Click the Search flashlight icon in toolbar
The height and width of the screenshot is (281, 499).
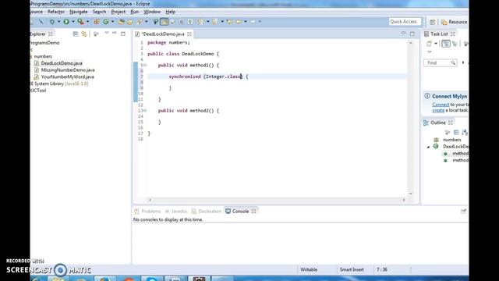pyautogui.click(x=140, y=22)
